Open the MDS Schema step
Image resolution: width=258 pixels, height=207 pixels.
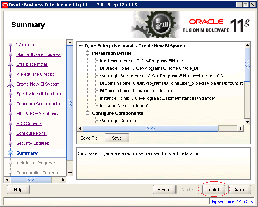(29, 123)
